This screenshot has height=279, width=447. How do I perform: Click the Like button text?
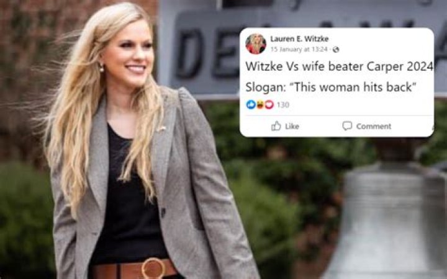point(292,126)
